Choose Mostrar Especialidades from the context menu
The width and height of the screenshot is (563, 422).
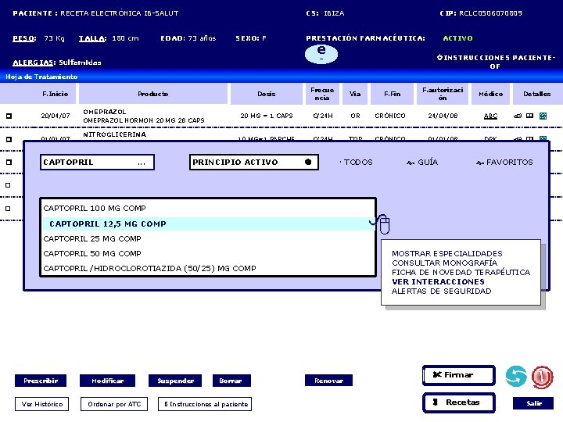447,253
